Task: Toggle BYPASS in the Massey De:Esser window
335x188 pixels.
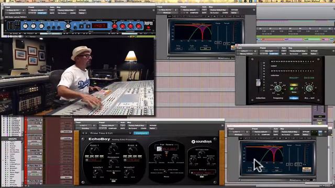Action: pos(314,51)
